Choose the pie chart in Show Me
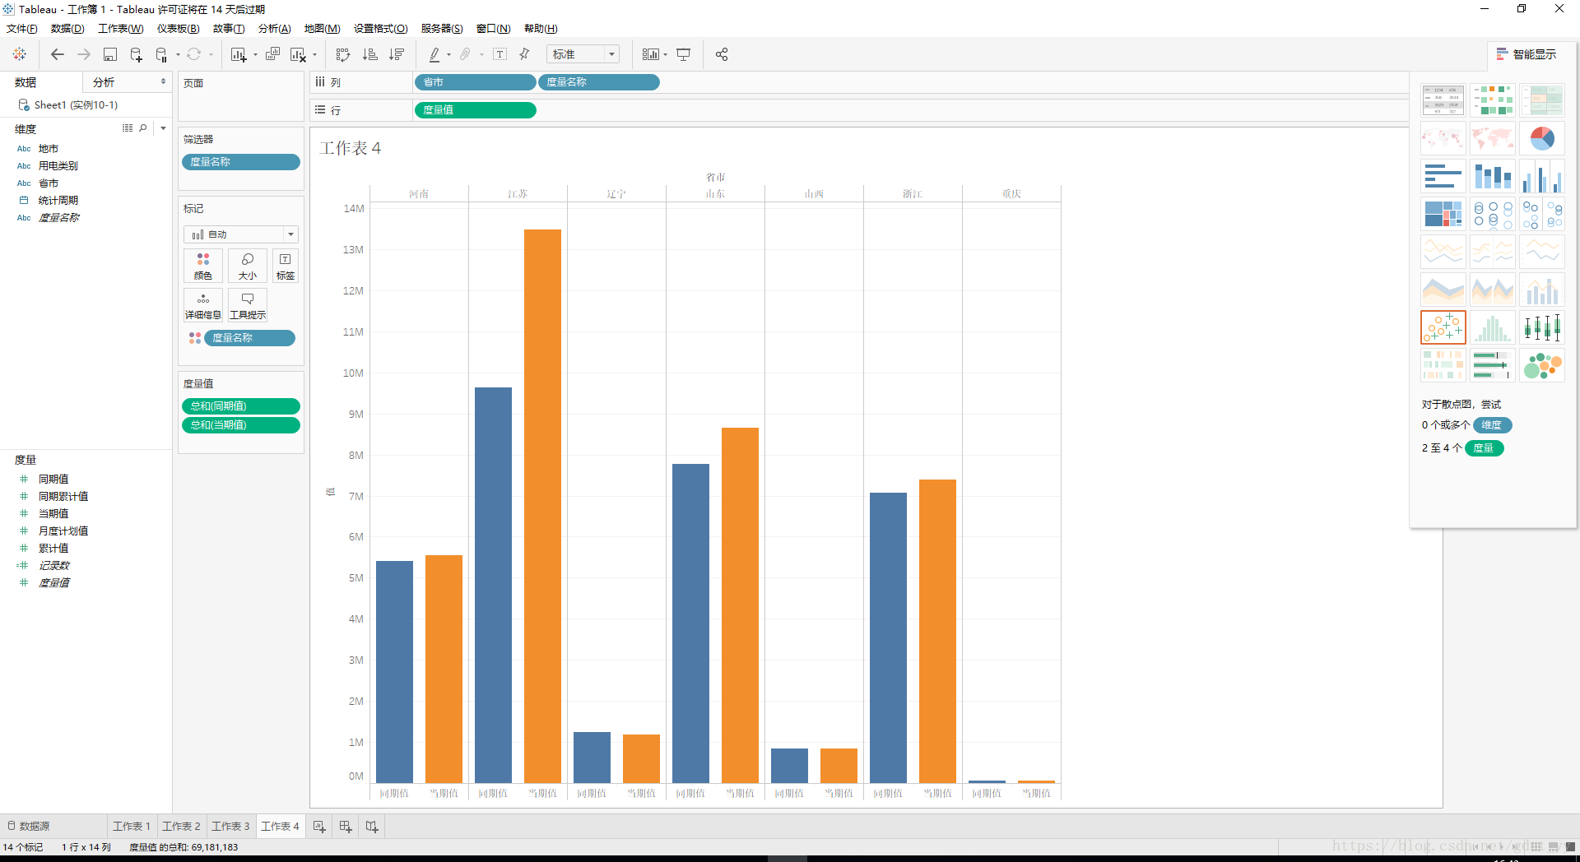1580x862 pixels. (1542, 137)
